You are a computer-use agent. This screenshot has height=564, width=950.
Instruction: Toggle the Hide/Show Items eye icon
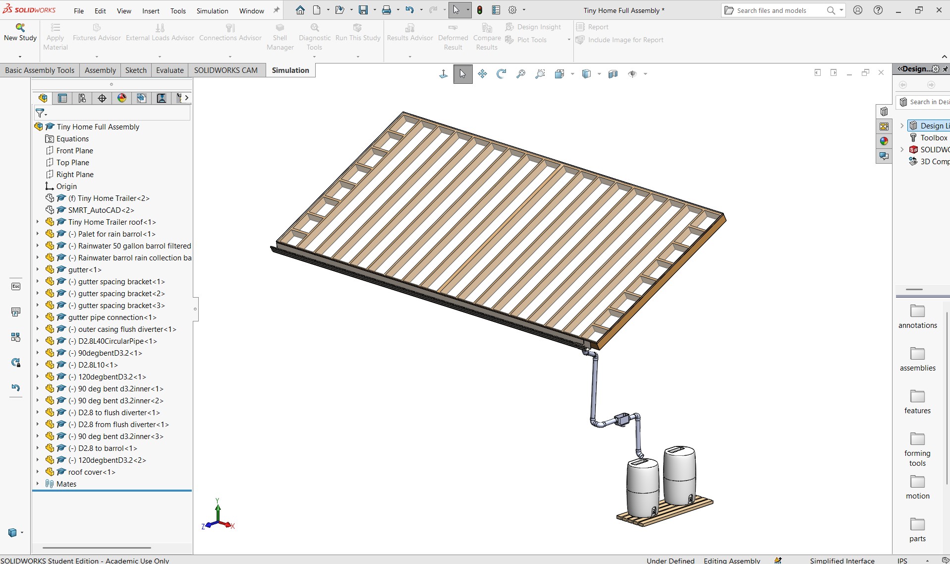[x=632, y=74]
